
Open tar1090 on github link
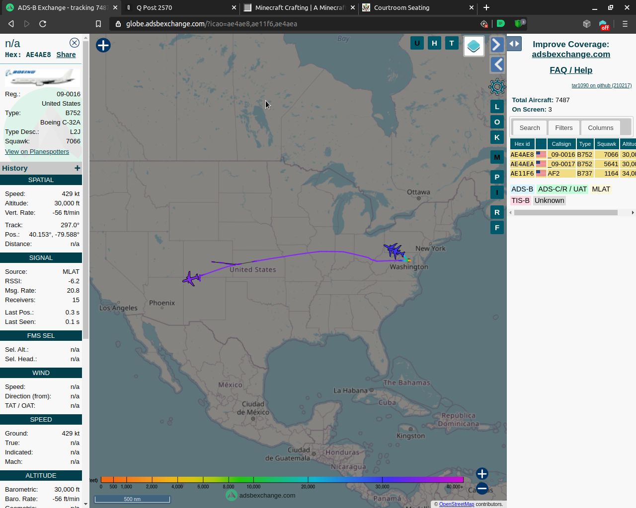coord(601,85)
